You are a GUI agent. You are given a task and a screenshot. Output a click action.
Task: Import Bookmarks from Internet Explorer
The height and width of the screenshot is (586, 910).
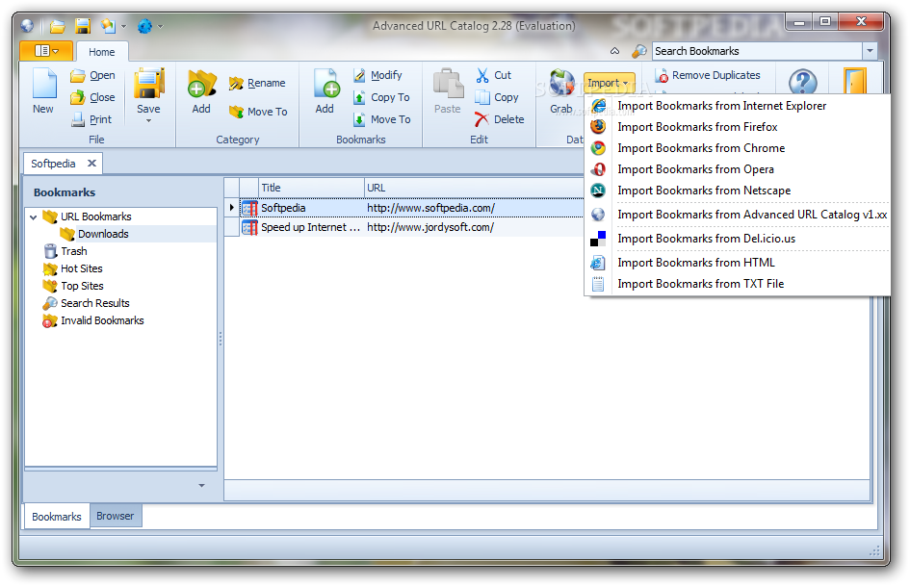(x=738, y=106)
